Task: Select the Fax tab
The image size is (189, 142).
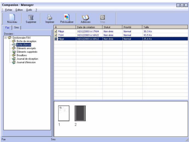Action: 7,28
